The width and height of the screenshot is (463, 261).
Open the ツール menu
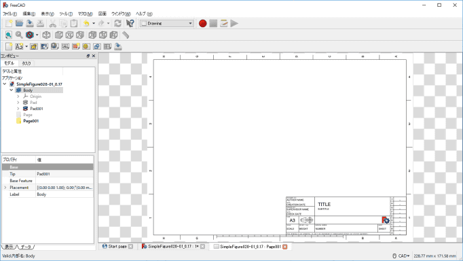pos(66,14)
